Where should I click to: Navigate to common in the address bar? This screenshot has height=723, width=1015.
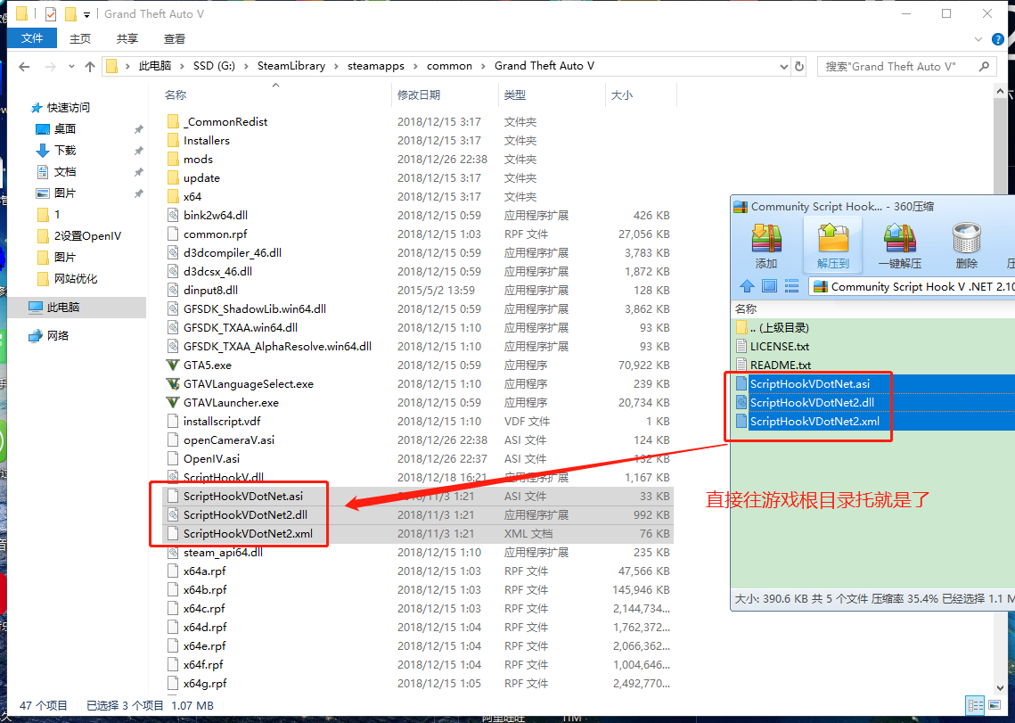(449, 66)
